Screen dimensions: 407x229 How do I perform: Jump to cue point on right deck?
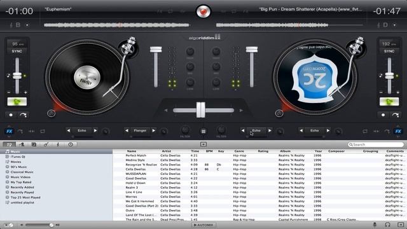[396, 114]
